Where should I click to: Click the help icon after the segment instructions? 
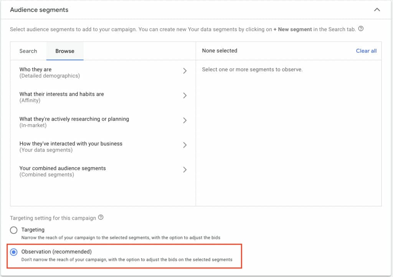pyautogui.click(x=360, y=29)
